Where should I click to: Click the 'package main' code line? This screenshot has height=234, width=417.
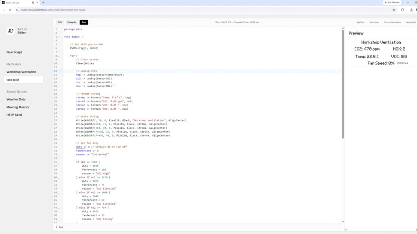click(x=73, y=29)
